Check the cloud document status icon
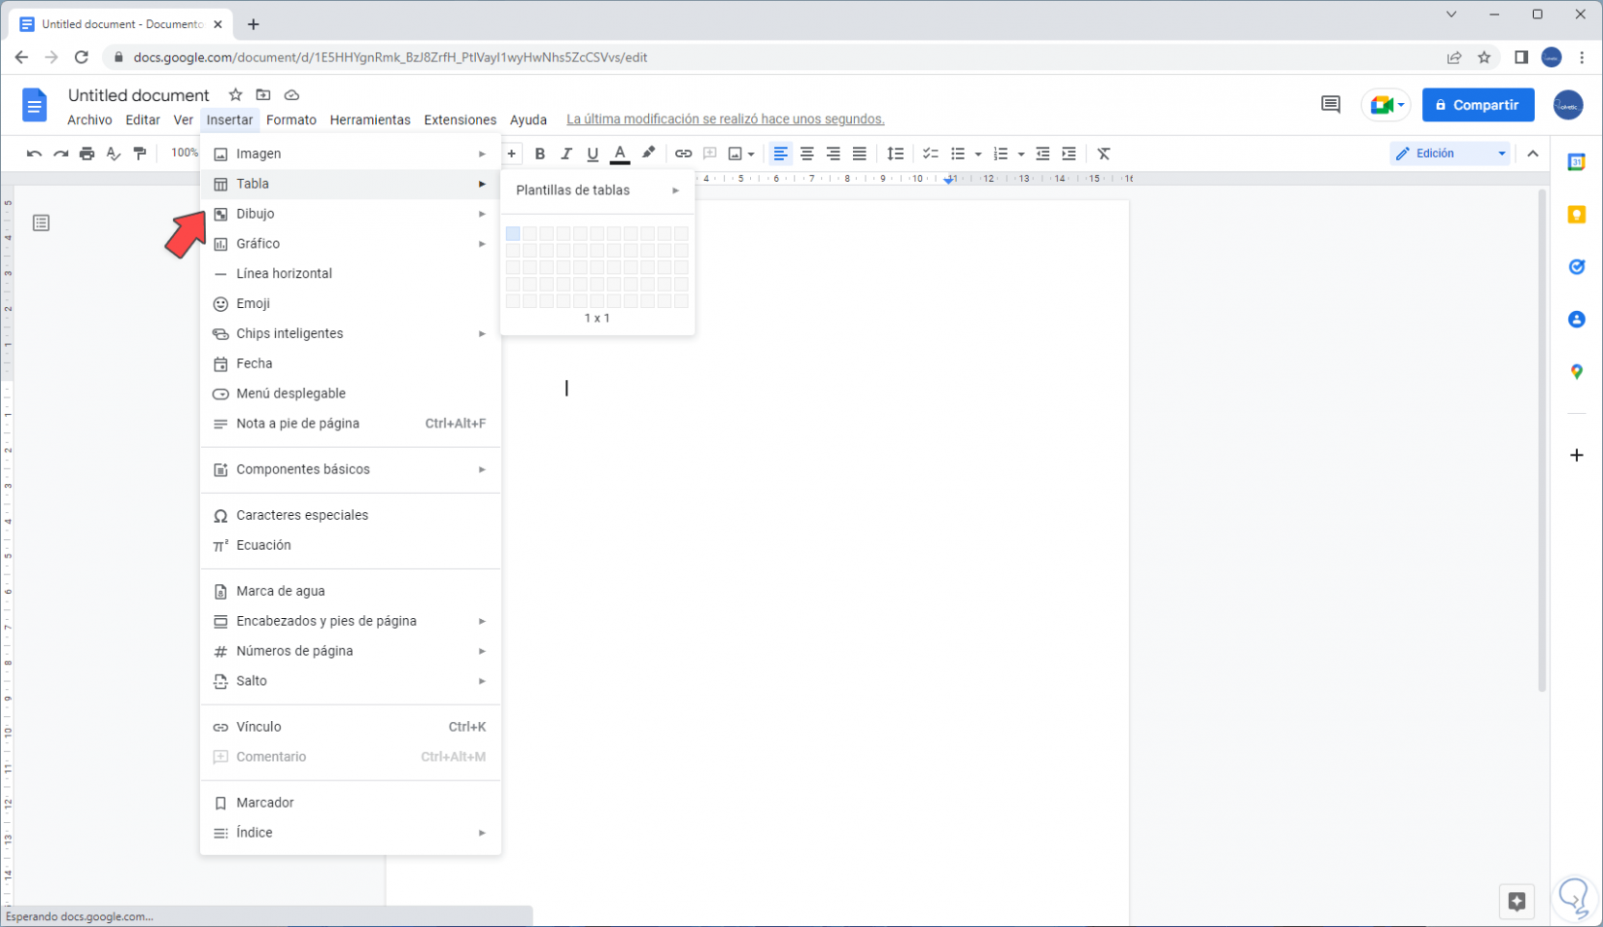This screenshot has width=1603, height=927. click(291, 95)
